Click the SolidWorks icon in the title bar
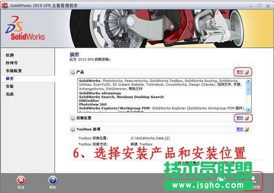This screenshot has width=274, height=193. pyautogui.click(x=5, y=5)
